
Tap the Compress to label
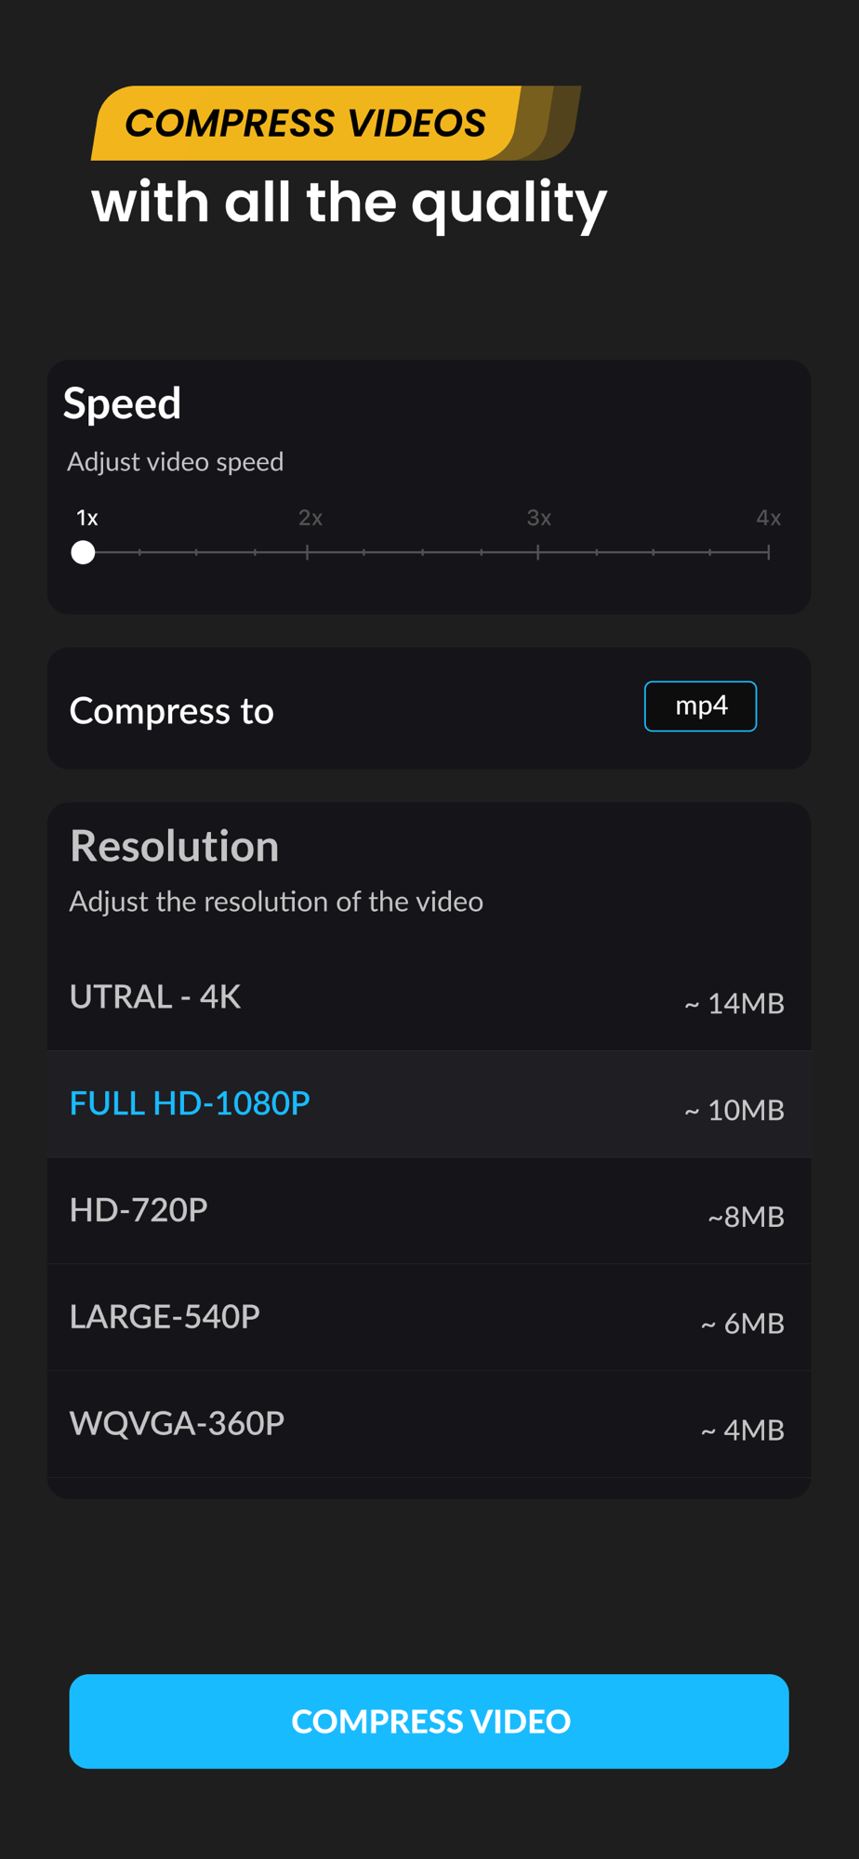(x=172, y=711)
